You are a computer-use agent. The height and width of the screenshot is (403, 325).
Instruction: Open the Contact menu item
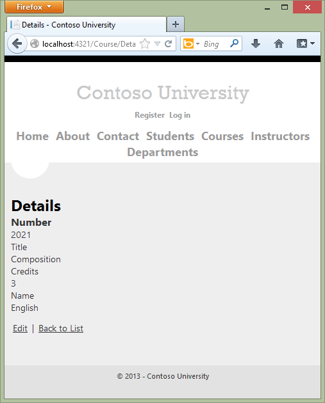pos(118,136)
